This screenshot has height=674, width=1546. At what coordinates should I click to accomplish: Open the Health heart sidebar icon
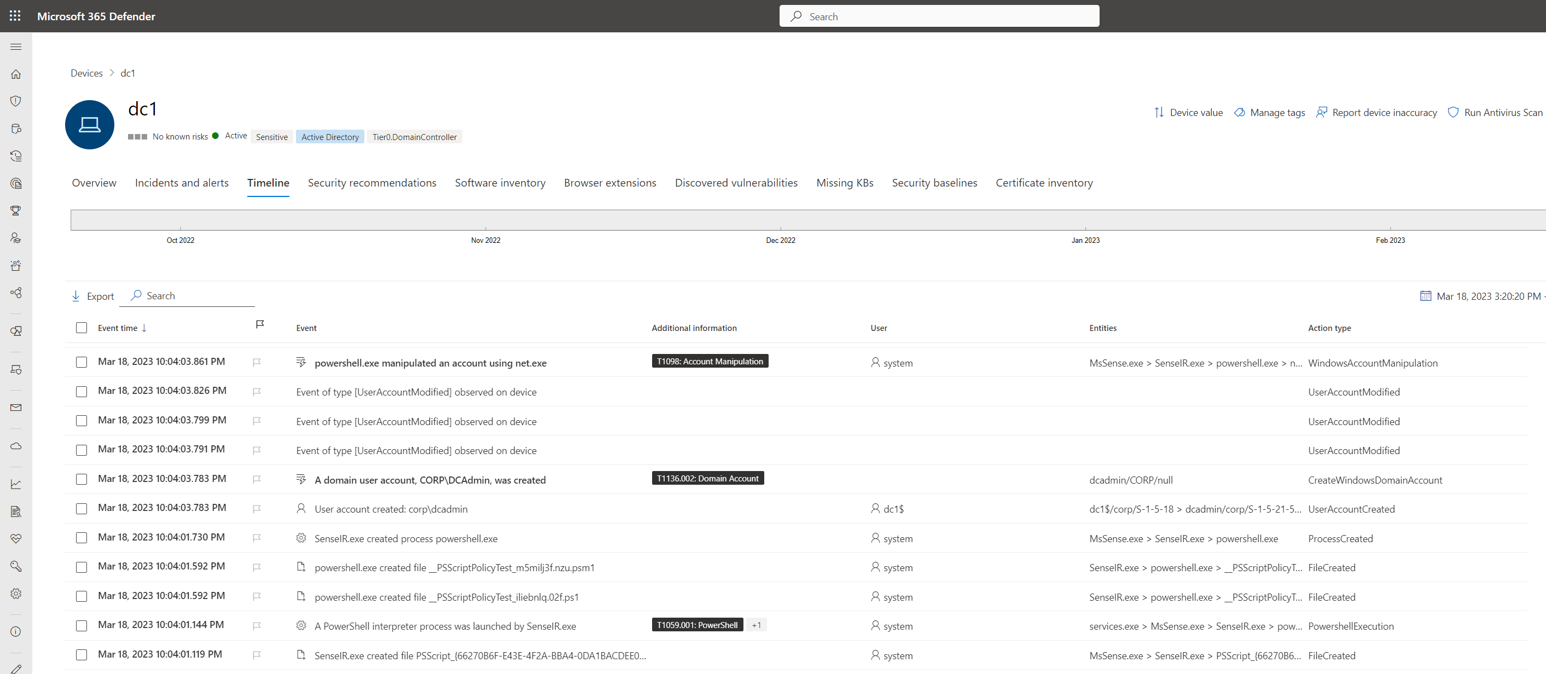tap(16, 539)
